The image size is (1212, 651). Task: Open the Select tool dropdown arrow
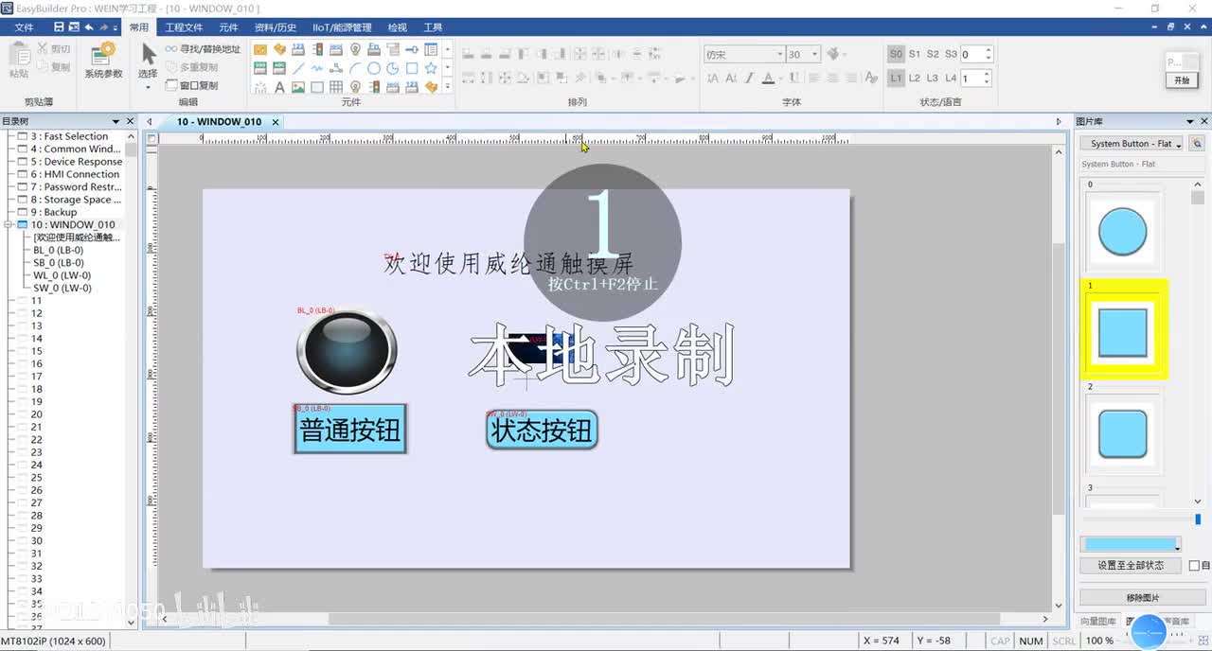[x=148, y=87]
